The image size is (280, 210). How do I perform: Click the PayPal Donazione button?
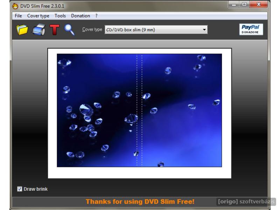[x=251, y=29]
